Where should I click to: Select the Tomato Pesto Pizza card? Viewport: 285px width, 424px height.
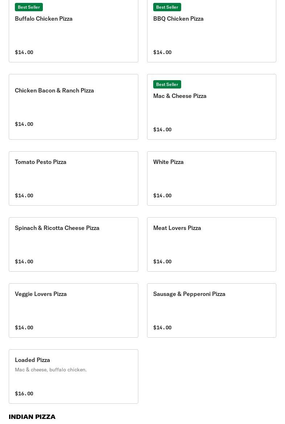pos(41,162)
